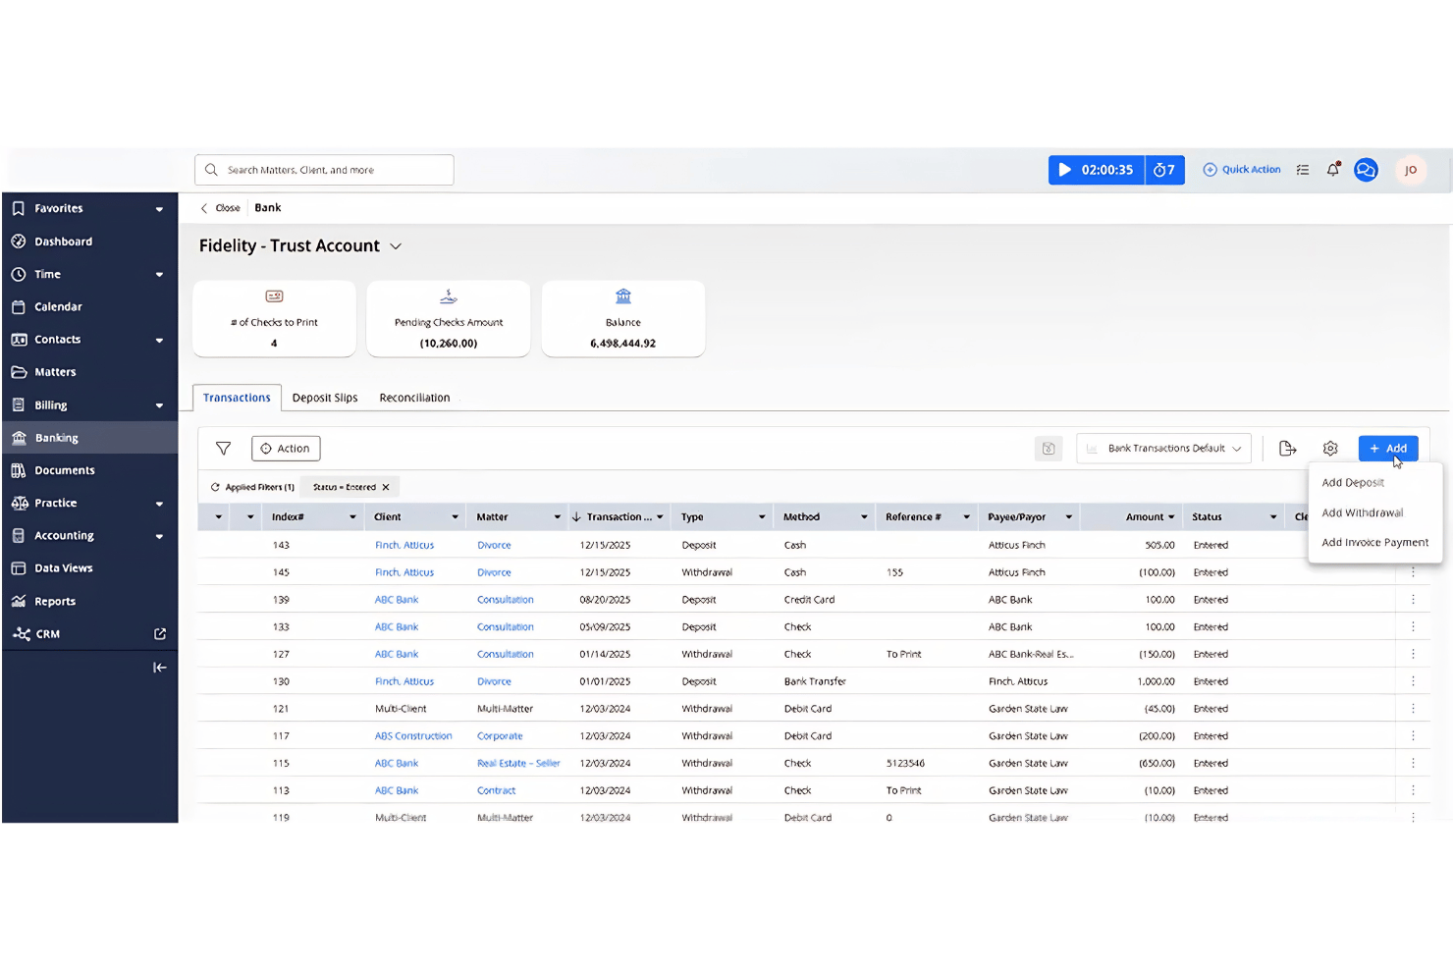Choose Add Invoice Payment from menu
1453x969 pixels.
point(1374,543)
